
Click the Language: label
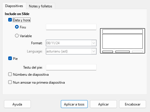pos(35,51)
